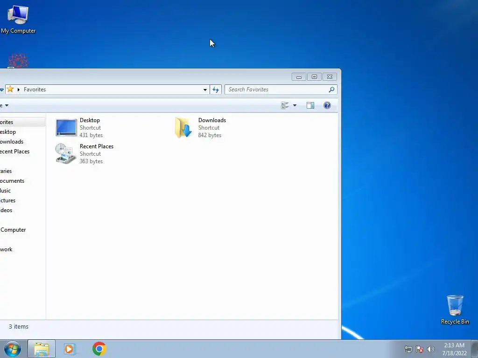Close the Favorites Explorer window

click(330, 77)
